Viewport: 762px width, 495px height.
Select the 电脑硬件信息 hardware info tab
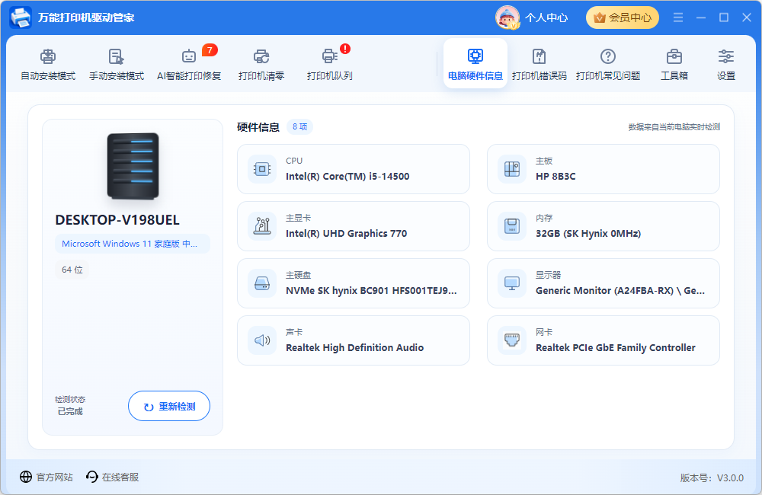pos(475,64)
